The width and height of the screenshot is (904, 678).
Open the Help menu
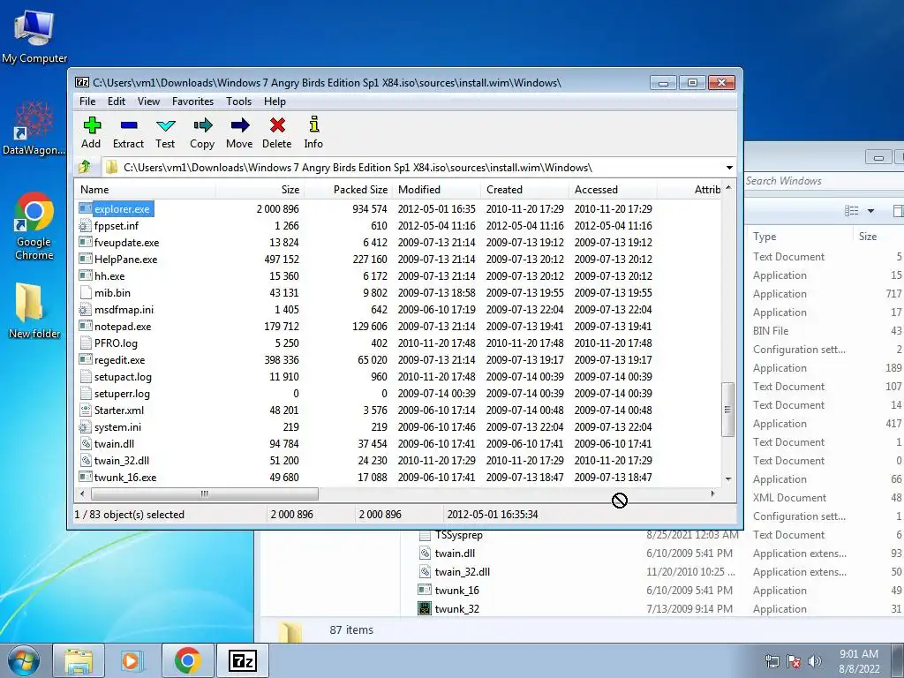(x=275, y=102)
